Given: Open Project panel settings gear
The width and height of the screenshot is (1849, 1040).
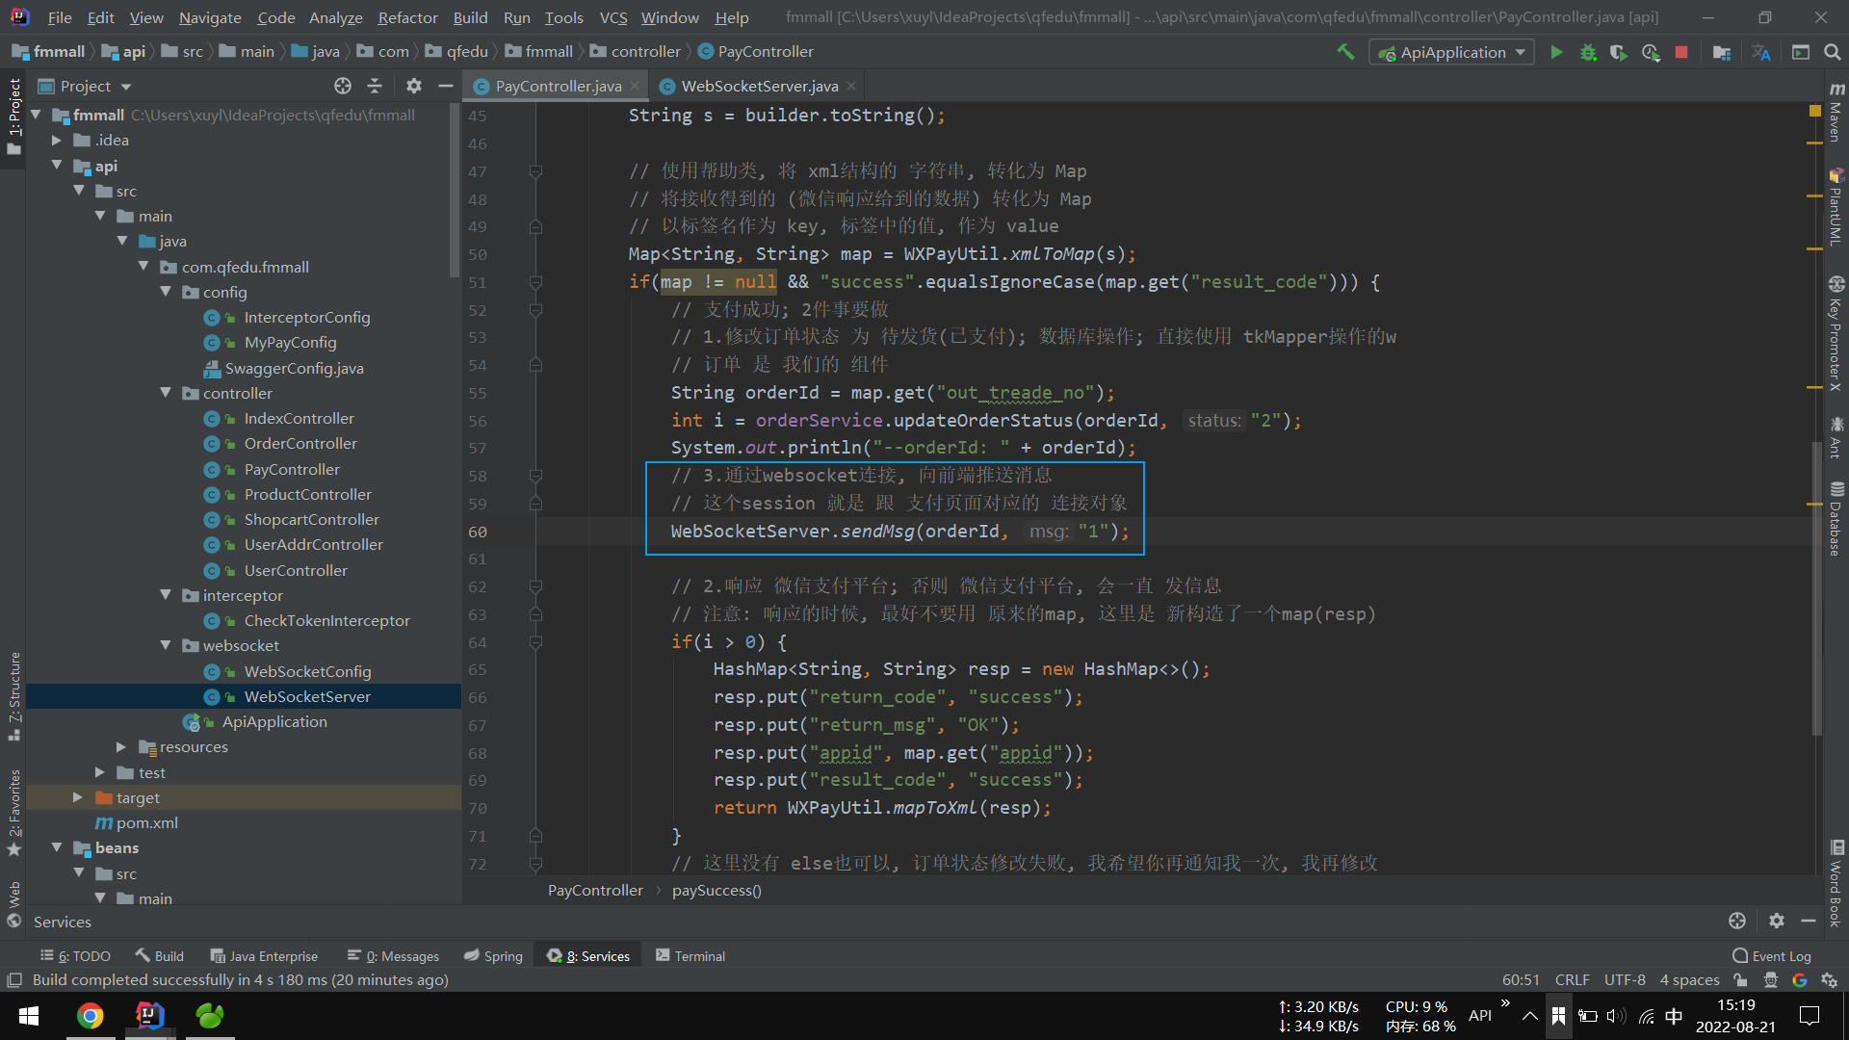Looking at the screenshot, I should click(x=414, y=86).
